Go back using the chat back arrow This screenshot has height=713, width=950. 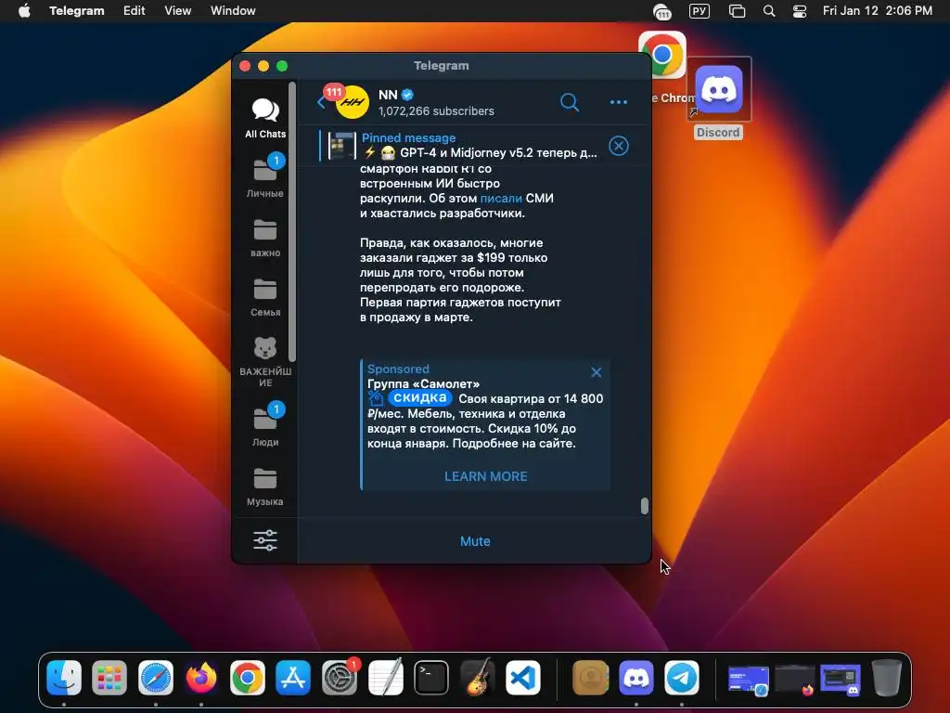[x=321, y=102]
